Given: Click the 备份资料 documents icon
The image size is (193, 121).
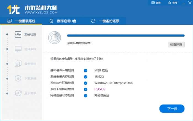Looking at the screenshot, I should (18, 64).
